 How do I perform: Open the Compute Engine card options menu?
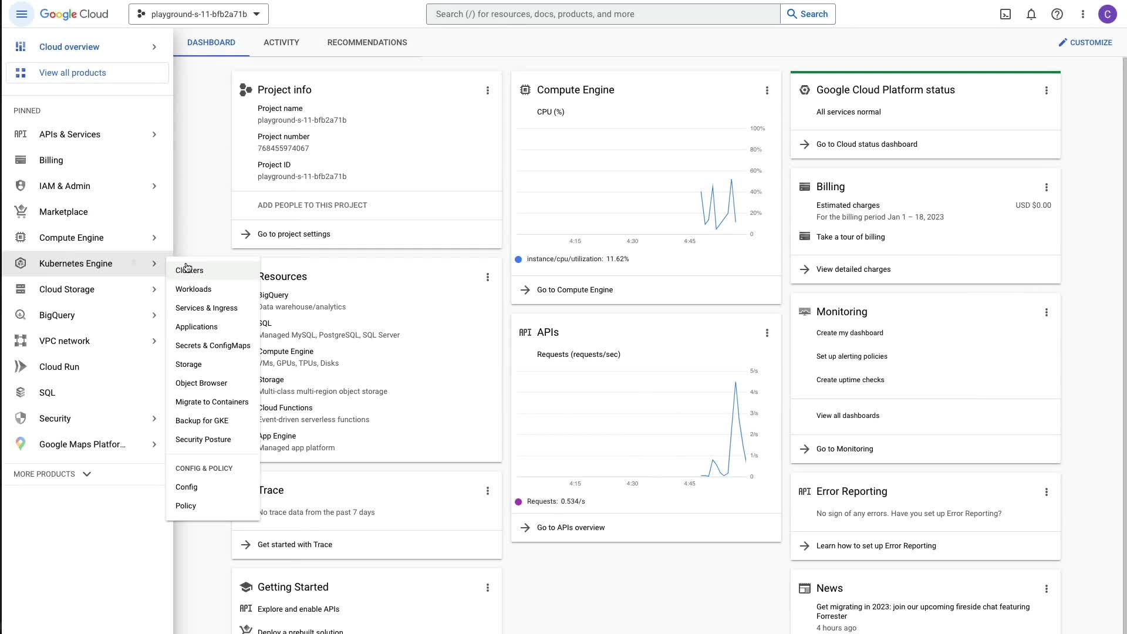click(767, 90)
